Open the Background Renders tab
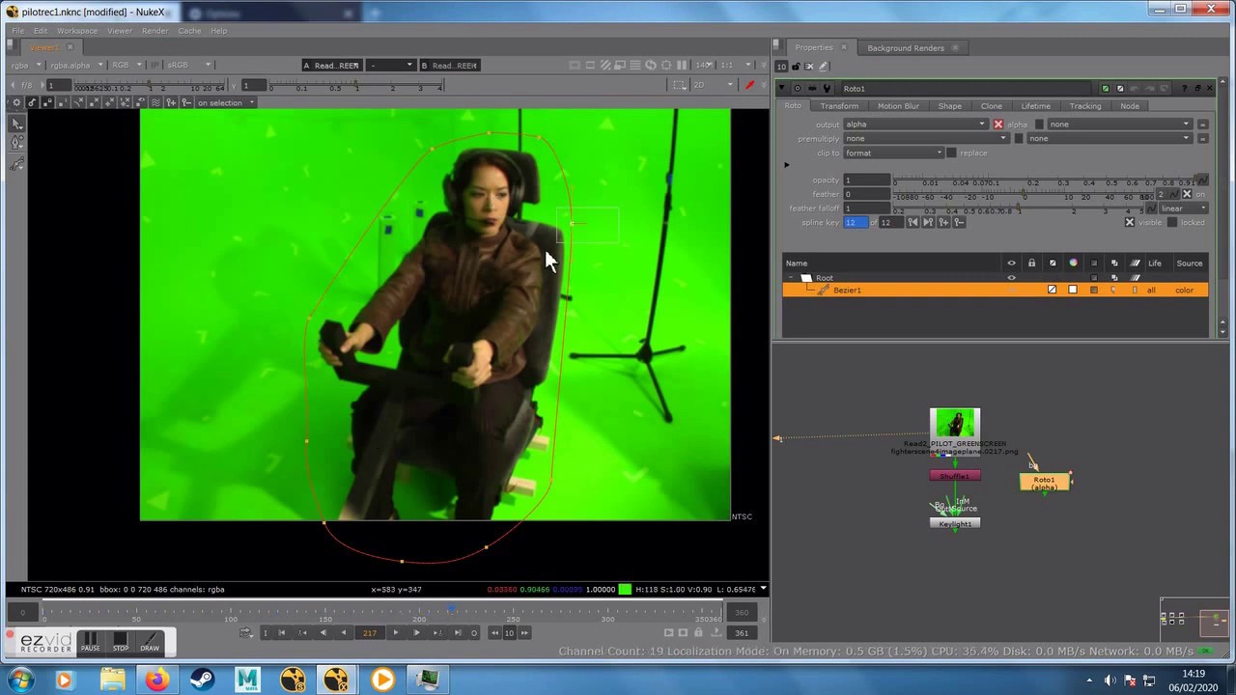 (x=905, y=48)
